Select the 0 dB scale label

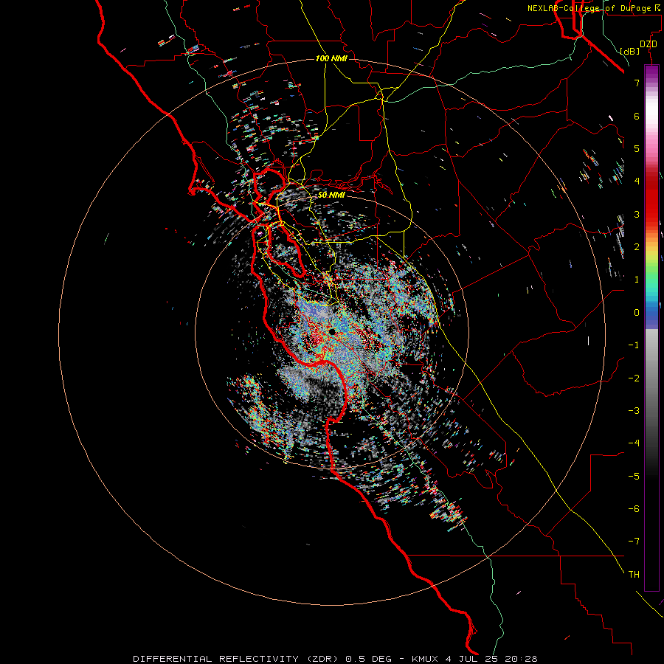pos(637,313)
